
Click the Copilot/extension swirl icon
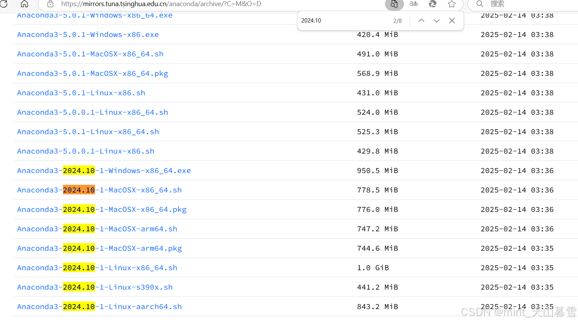pos(433,4)
